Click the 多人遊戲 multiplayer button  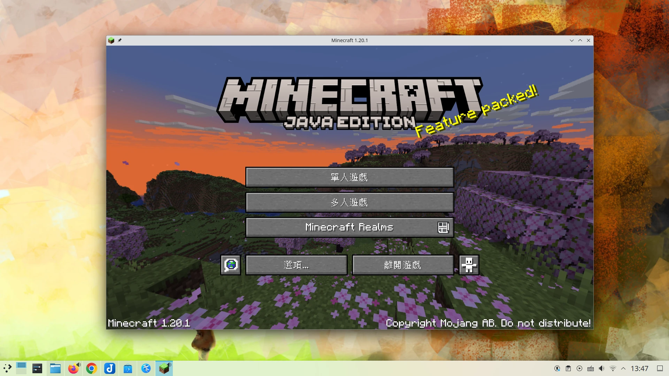tap(349, 202)
